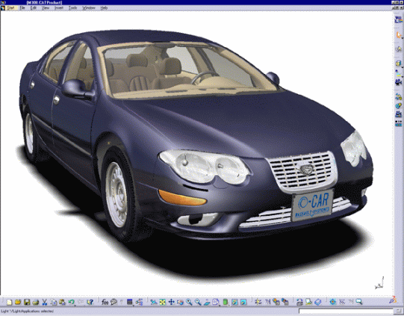Open the Tools menu

point(72,7)
